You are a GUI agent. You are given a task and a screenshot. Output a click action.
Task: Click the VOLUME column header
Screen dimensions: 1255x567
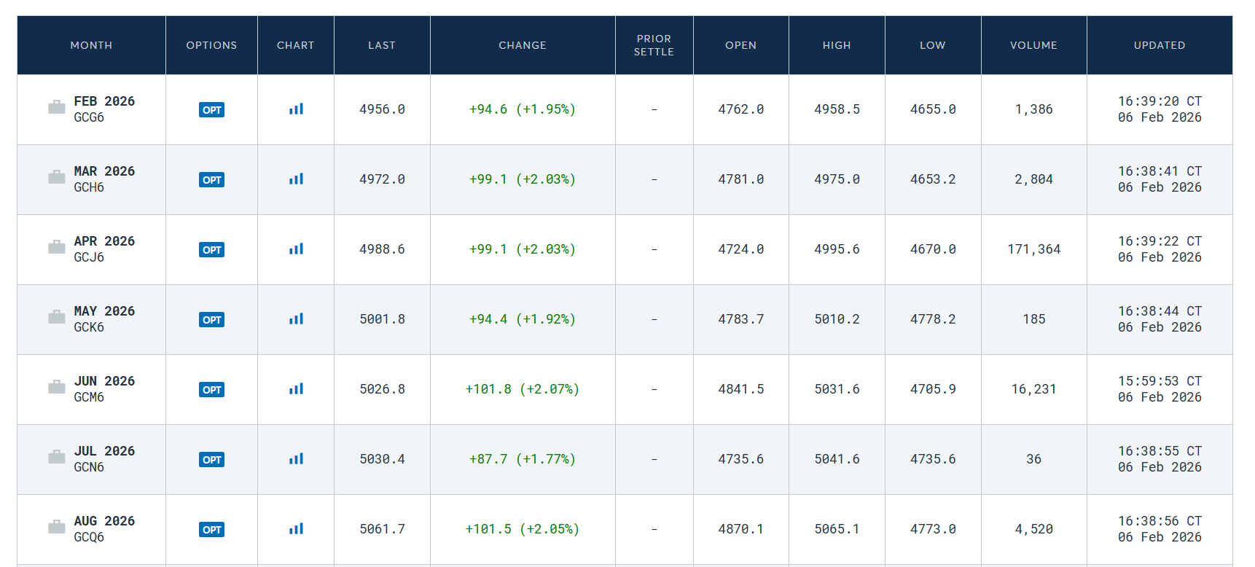[1033, 45]
